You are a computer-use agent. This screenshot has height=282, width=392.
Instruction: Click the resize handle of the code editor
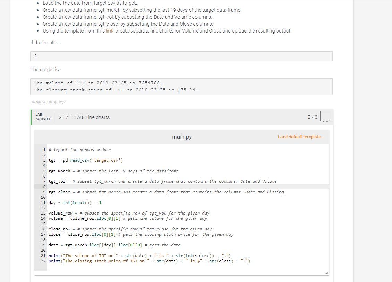(x=326, y=272)
